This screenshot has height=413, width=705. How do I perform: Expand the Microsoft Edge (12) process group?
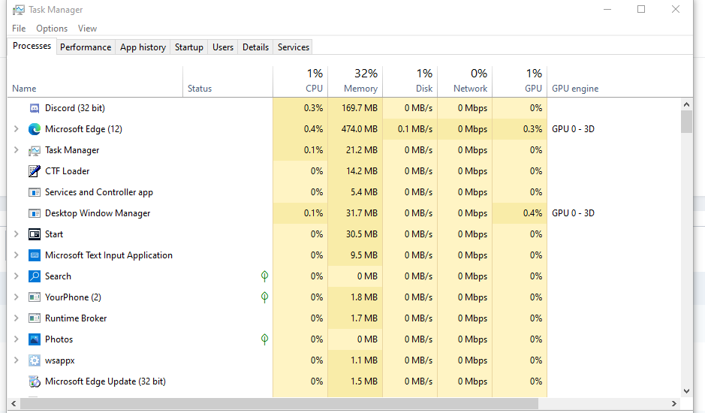point(17,129)
